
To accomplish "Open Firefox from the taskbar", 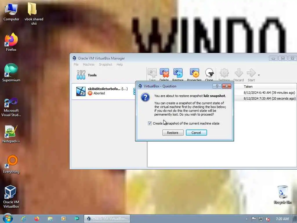I will pos(37,219).
